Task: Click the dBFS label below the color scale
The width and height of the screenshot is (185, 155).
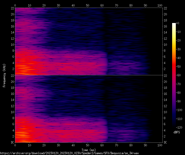Action: point(177,132)
